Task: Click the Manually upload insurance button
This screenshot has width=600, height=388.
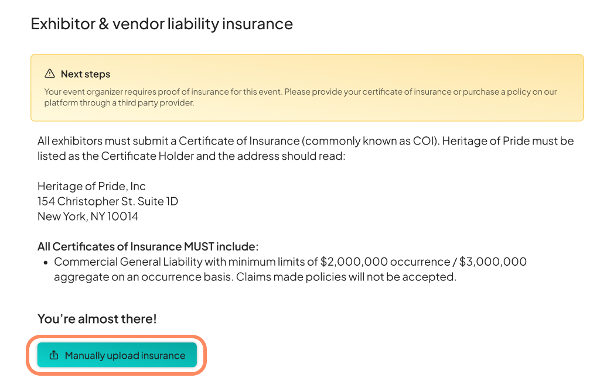Action: (x=117, y=355)
